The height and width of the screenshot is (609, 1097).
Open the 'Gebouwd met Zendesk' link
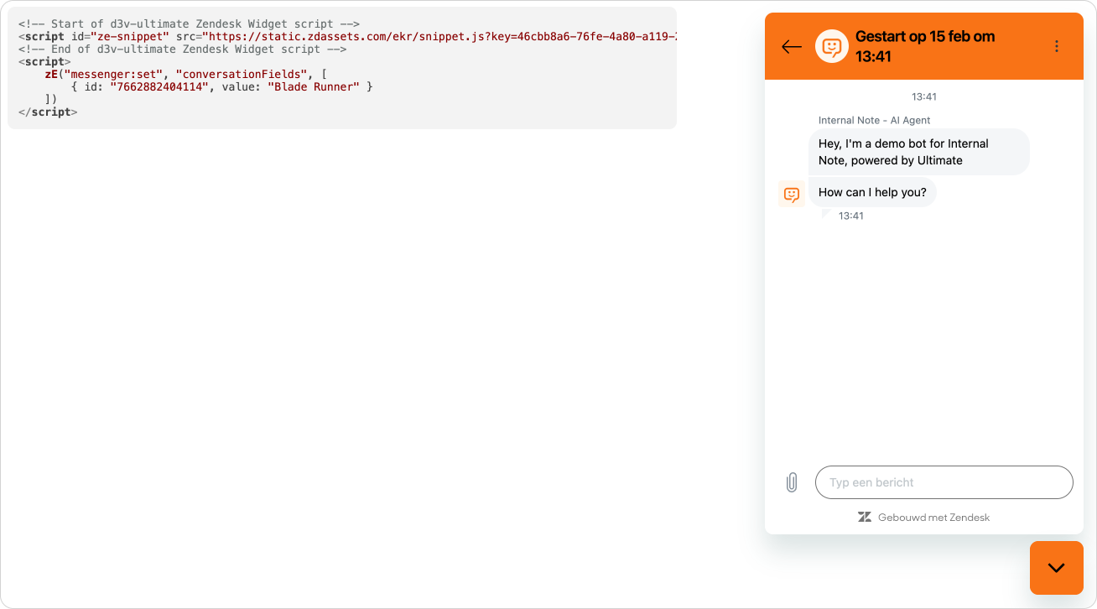(x=923, y=518)
